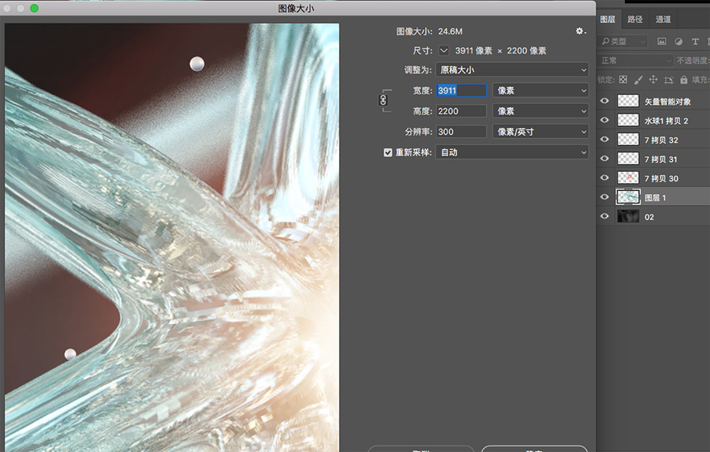Hide the 图层 1 layer
The width and height of the screenshot is (710, 452).
[604, 197]
